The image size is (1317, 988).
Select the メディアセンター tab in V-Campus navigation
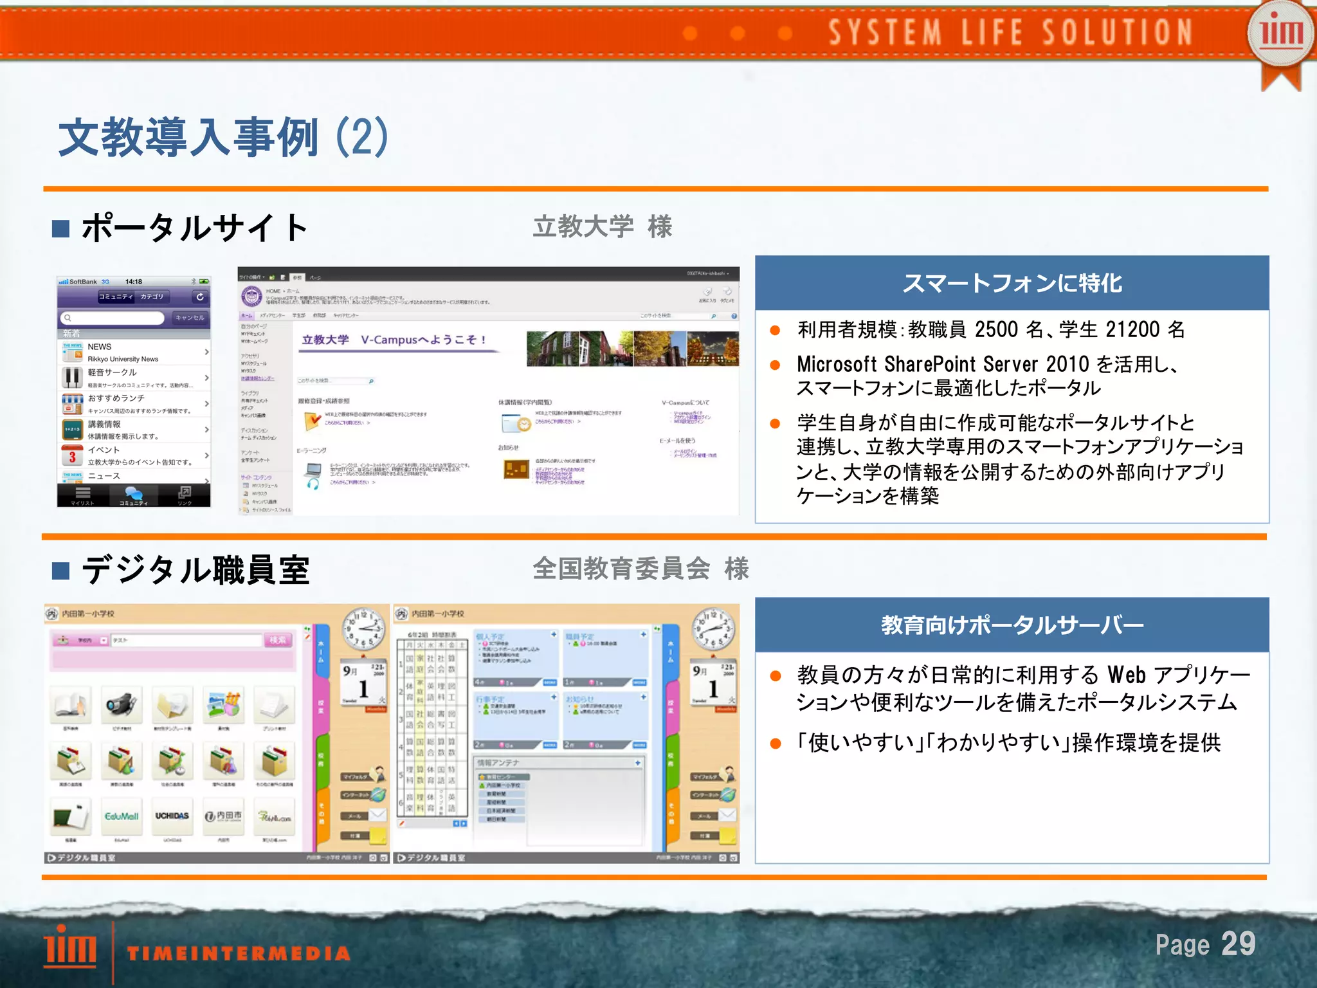coord(272,316)
